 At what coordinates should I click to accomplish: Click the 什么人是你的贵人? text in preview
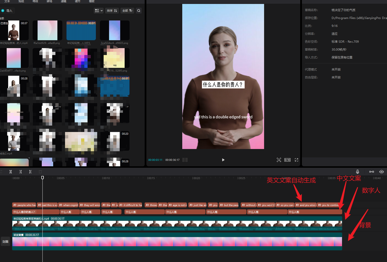tap(223, 85)
